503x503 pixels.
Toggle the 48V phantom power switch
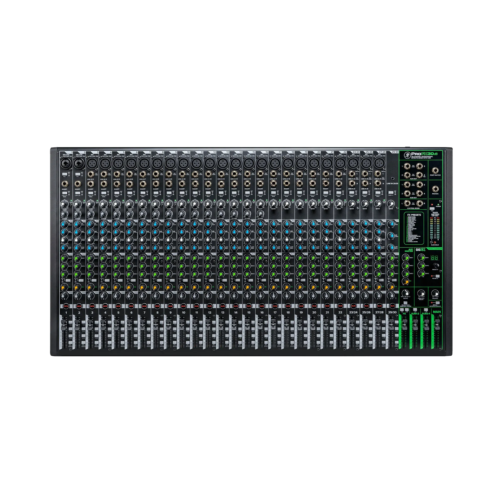pyautogui.click(x=432, y=209)
